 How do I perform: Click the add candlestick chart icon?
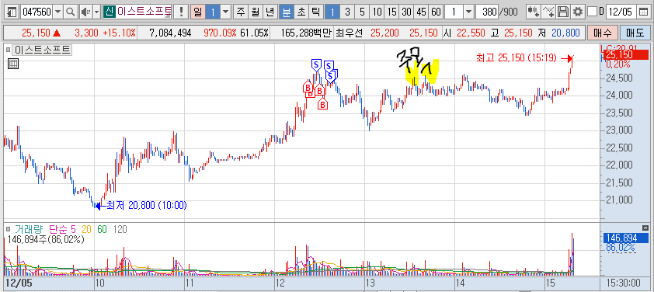(x=534, y=12)
